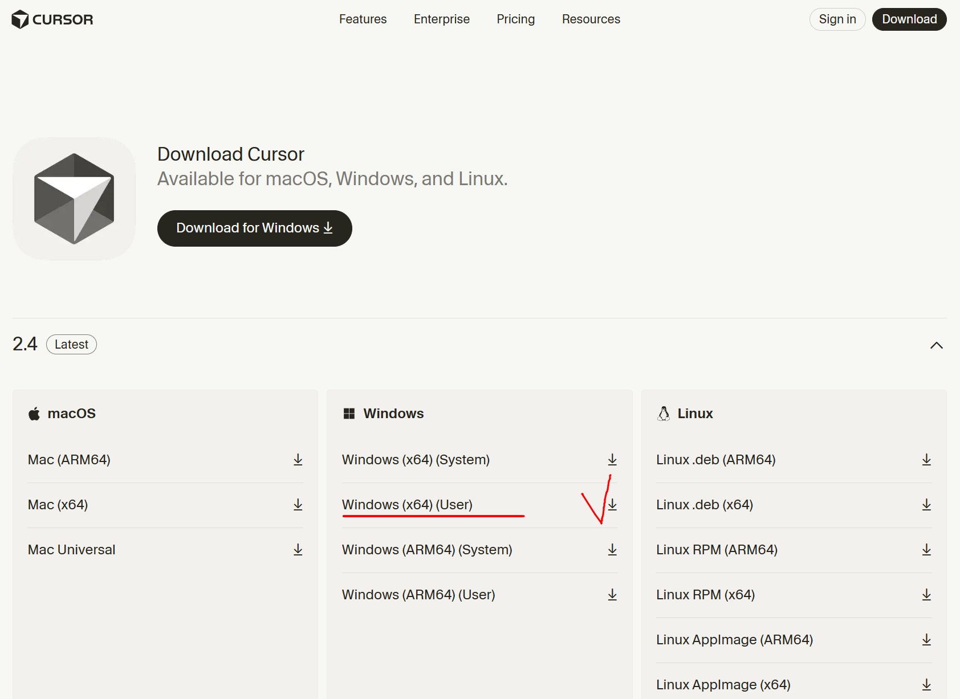This screenshot has height=699, width=960.
Task: Download icon for Windows (ARM64) (System)
Action: (x=612, y=550)
